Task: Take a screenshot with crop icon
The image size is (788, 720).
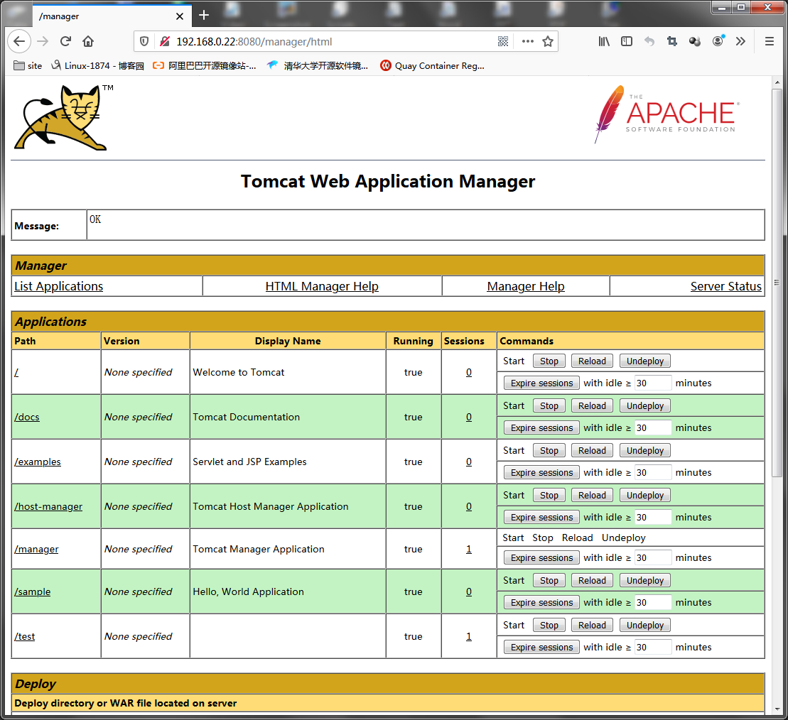Action: 672,42
